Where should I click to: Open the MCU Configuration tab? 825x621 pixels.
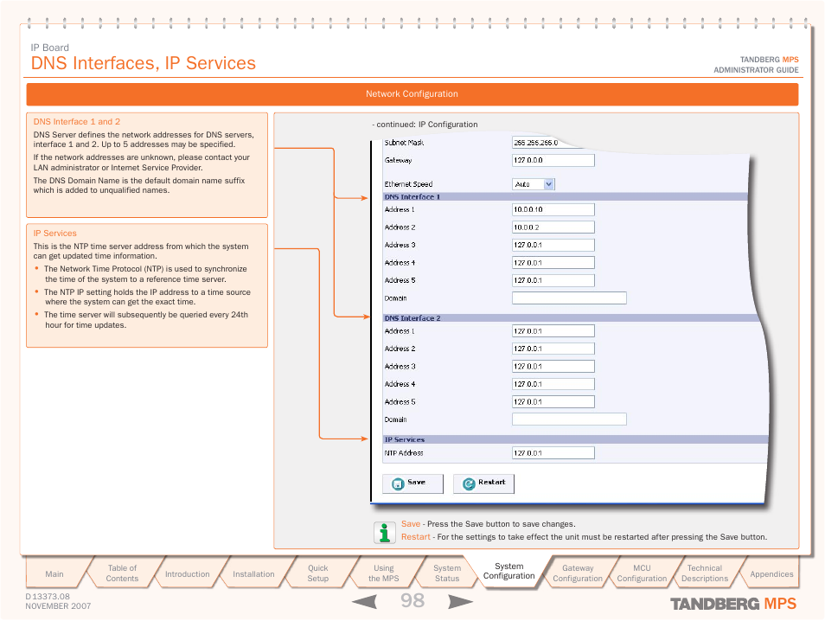(642, 573)
